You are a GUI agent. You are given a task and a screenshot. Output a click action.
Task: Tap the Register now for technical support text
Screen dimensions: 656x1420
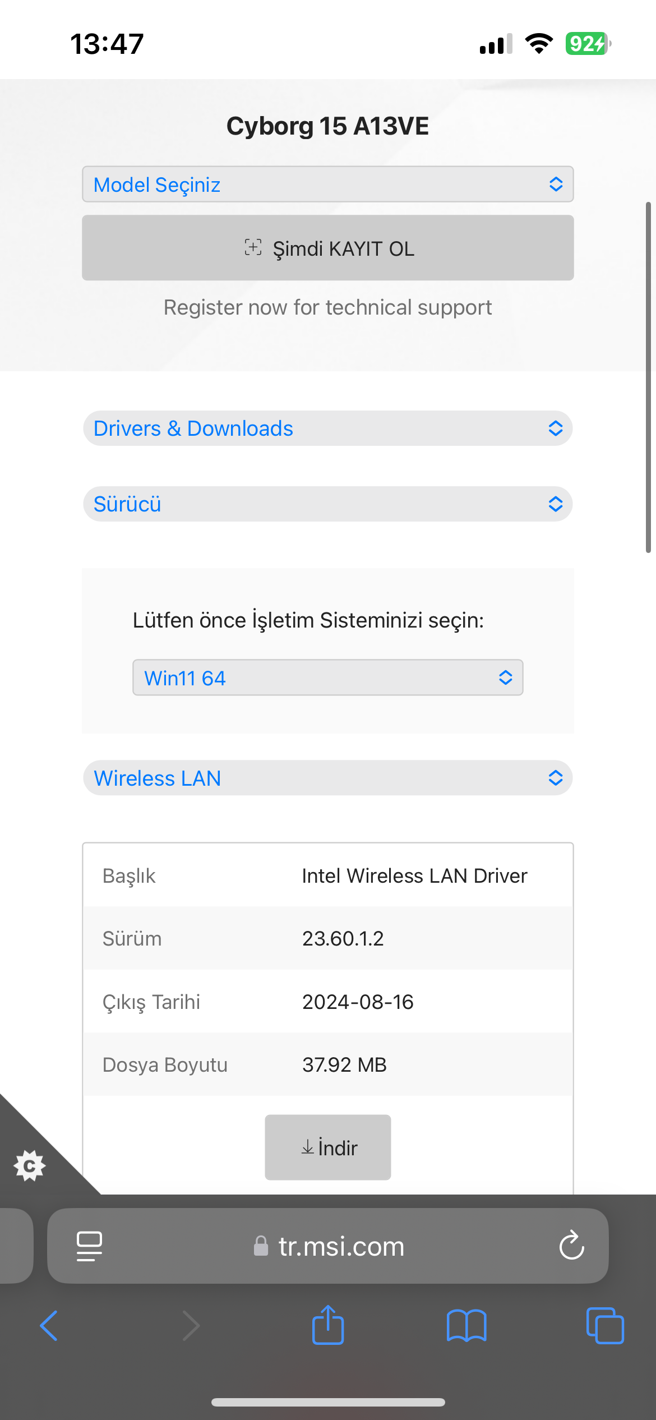[x=328, y=307]
